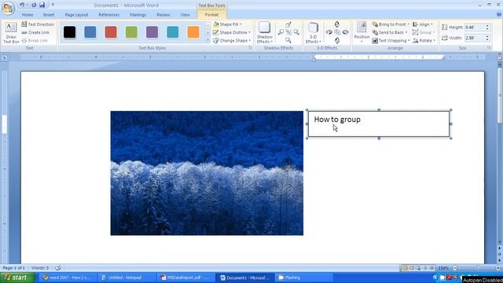Save the document via toolbar icon
Screen dimensions: 503x283
(x=42, y=5)
